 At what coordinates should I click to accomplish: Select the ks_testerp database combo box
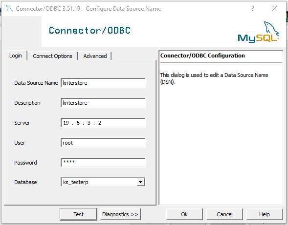click(x=103, y=182)
